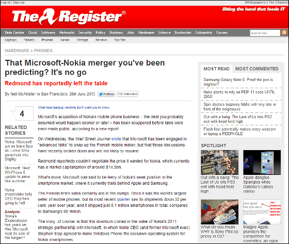This screenshot has width=289, height=244.
Task: Open the Networks section
Action: [x=67, y=32]
